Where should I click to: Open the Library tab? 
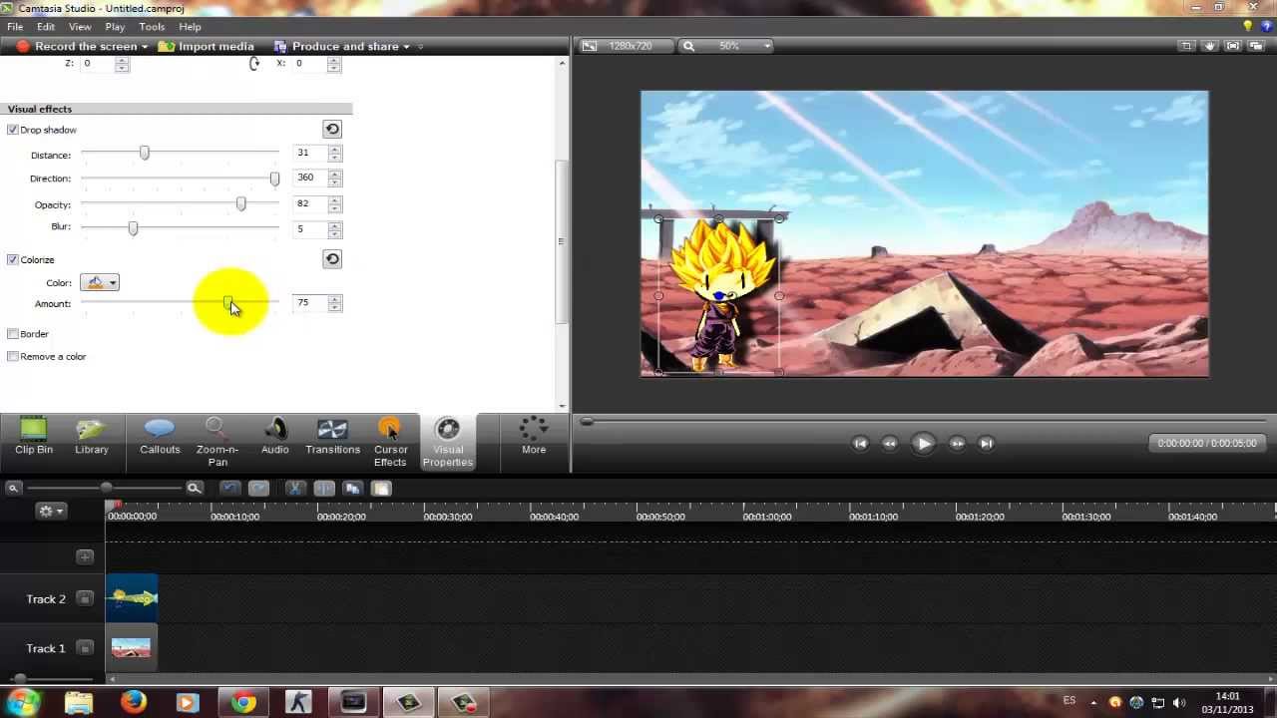coord(91,439)
